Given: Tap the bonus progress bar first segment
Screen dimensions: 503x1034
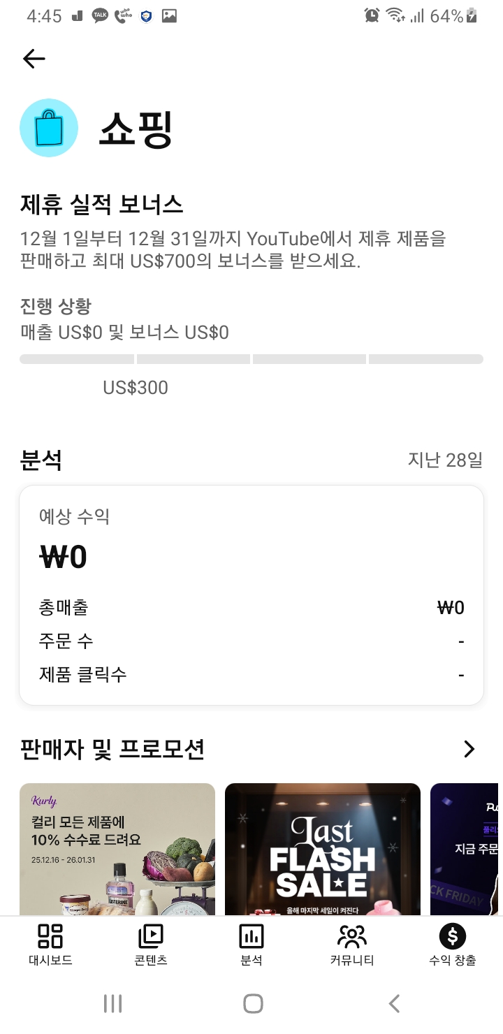Looking at the screenshot, I should pyautogui.click(x=77, y=359).
